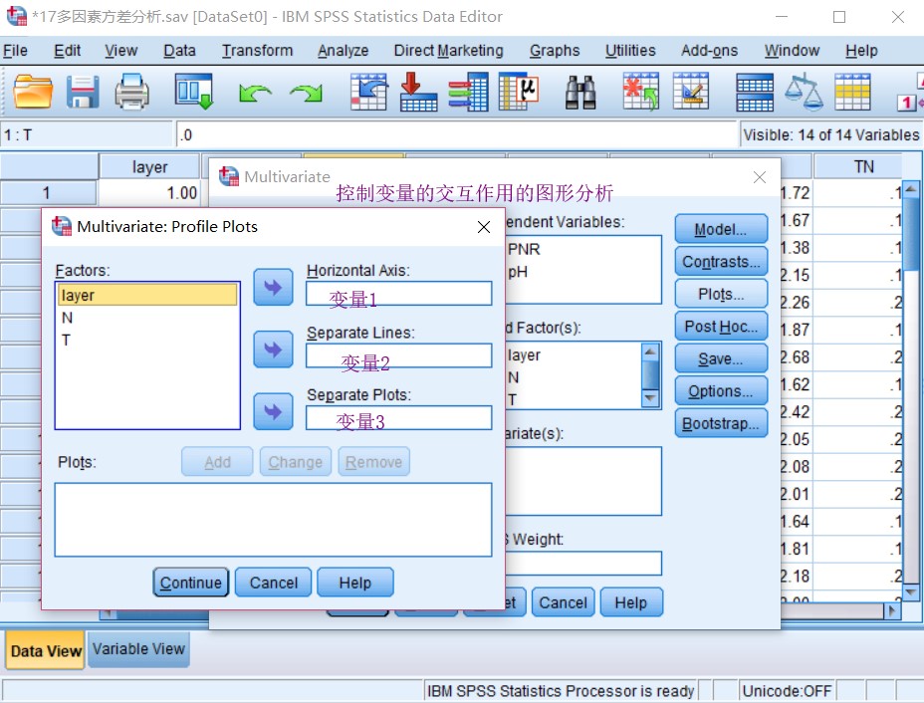The image size is (924, 703).
Task: Click Bootstrap... button in Multivariate dialog
Action: [721, 423]
